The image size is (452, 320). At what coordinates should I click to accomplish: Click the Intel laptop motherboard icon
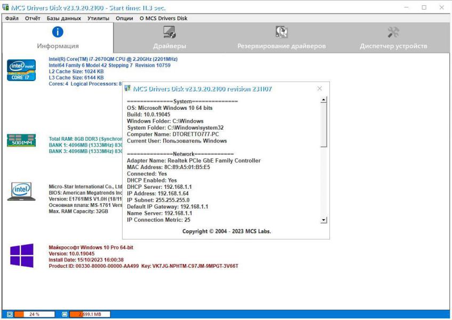coord(21,191)
